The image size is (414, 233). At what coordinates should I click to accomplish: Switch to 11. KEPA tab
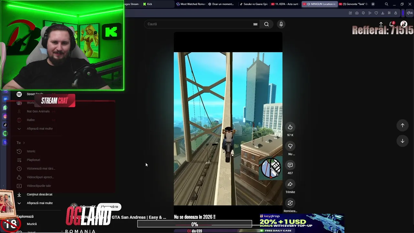click(285, 4)
